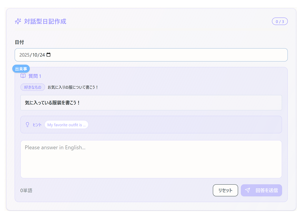
Task: Select the 出来事 category badge
Action: click(x=21, y=69)
